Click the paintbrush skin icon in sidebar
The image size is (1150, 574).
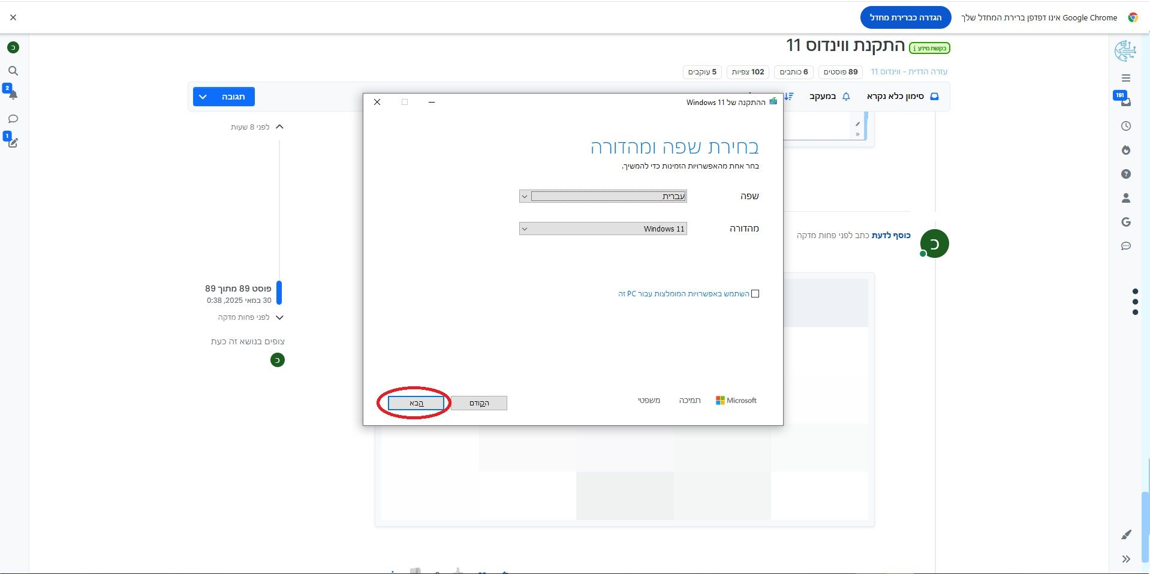(1126, 534)
